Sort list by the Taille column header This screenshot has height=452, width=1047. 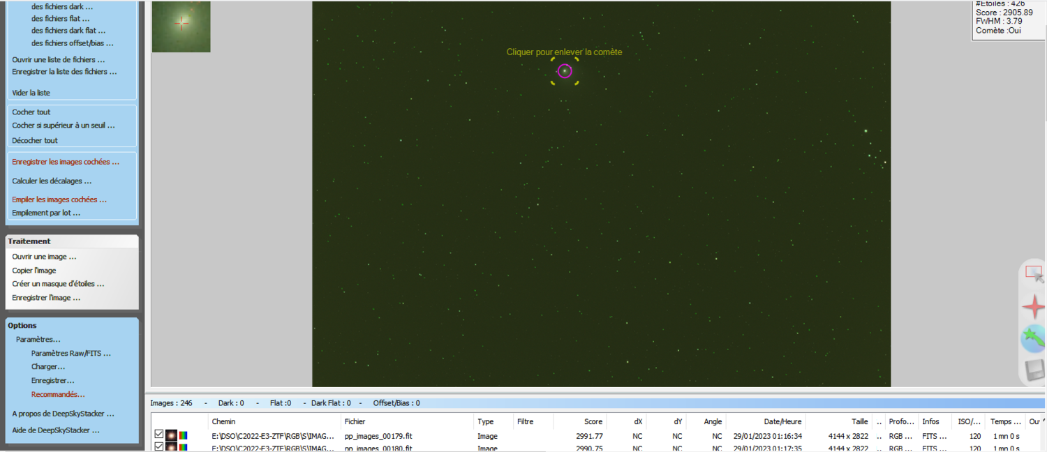[x=839, y=421]
